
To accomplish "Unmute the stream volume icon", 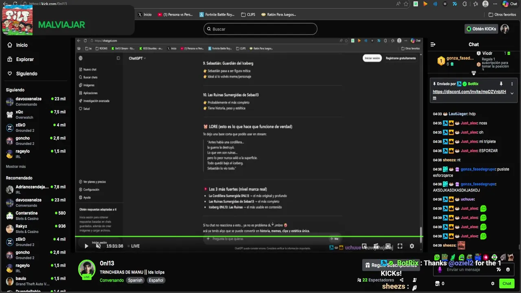I will (98, 246).
